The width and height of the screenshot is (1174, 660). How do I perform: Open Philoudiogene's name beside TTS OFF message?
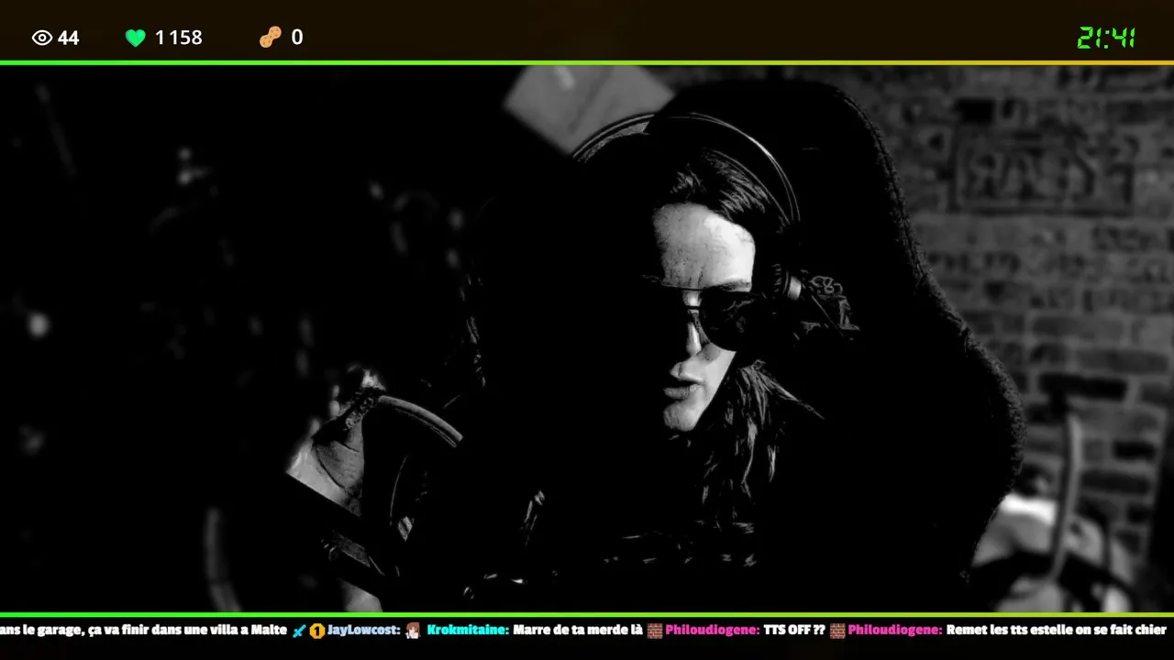pyautogui.click(x=713, y=631)
